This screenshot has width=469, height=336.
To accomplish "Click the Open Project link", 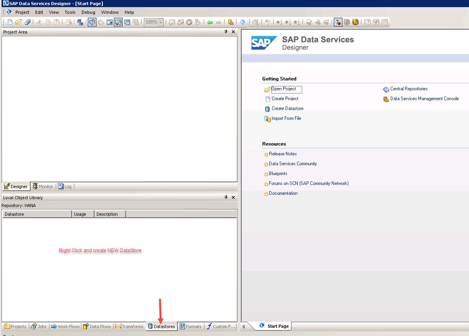I will click(x=284, y=89).
